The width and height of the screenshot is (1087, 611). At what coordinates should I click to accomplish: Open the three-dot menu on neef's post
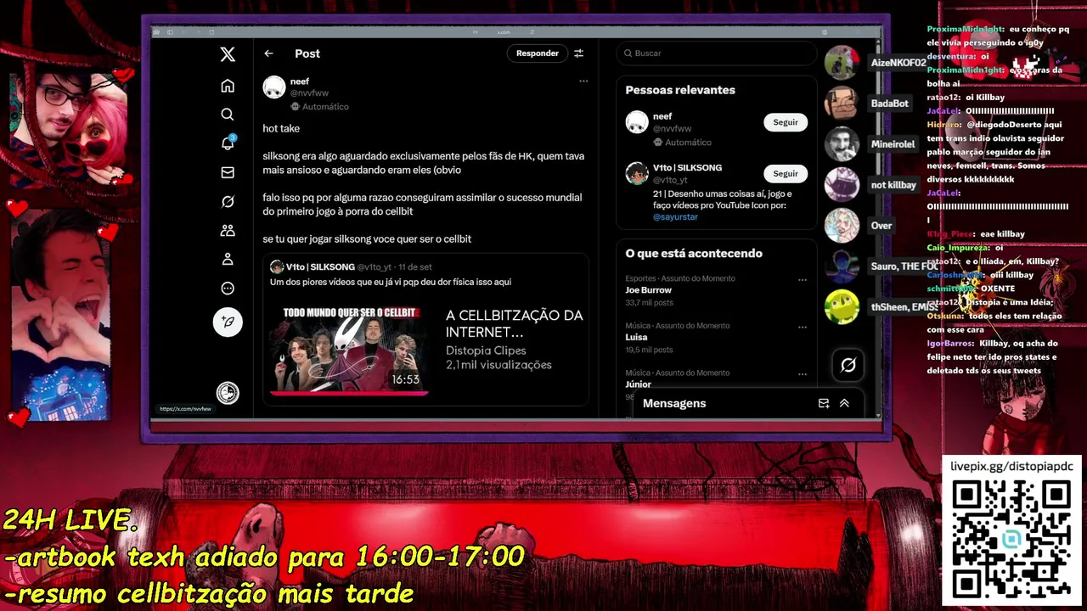tap(583, 81)
